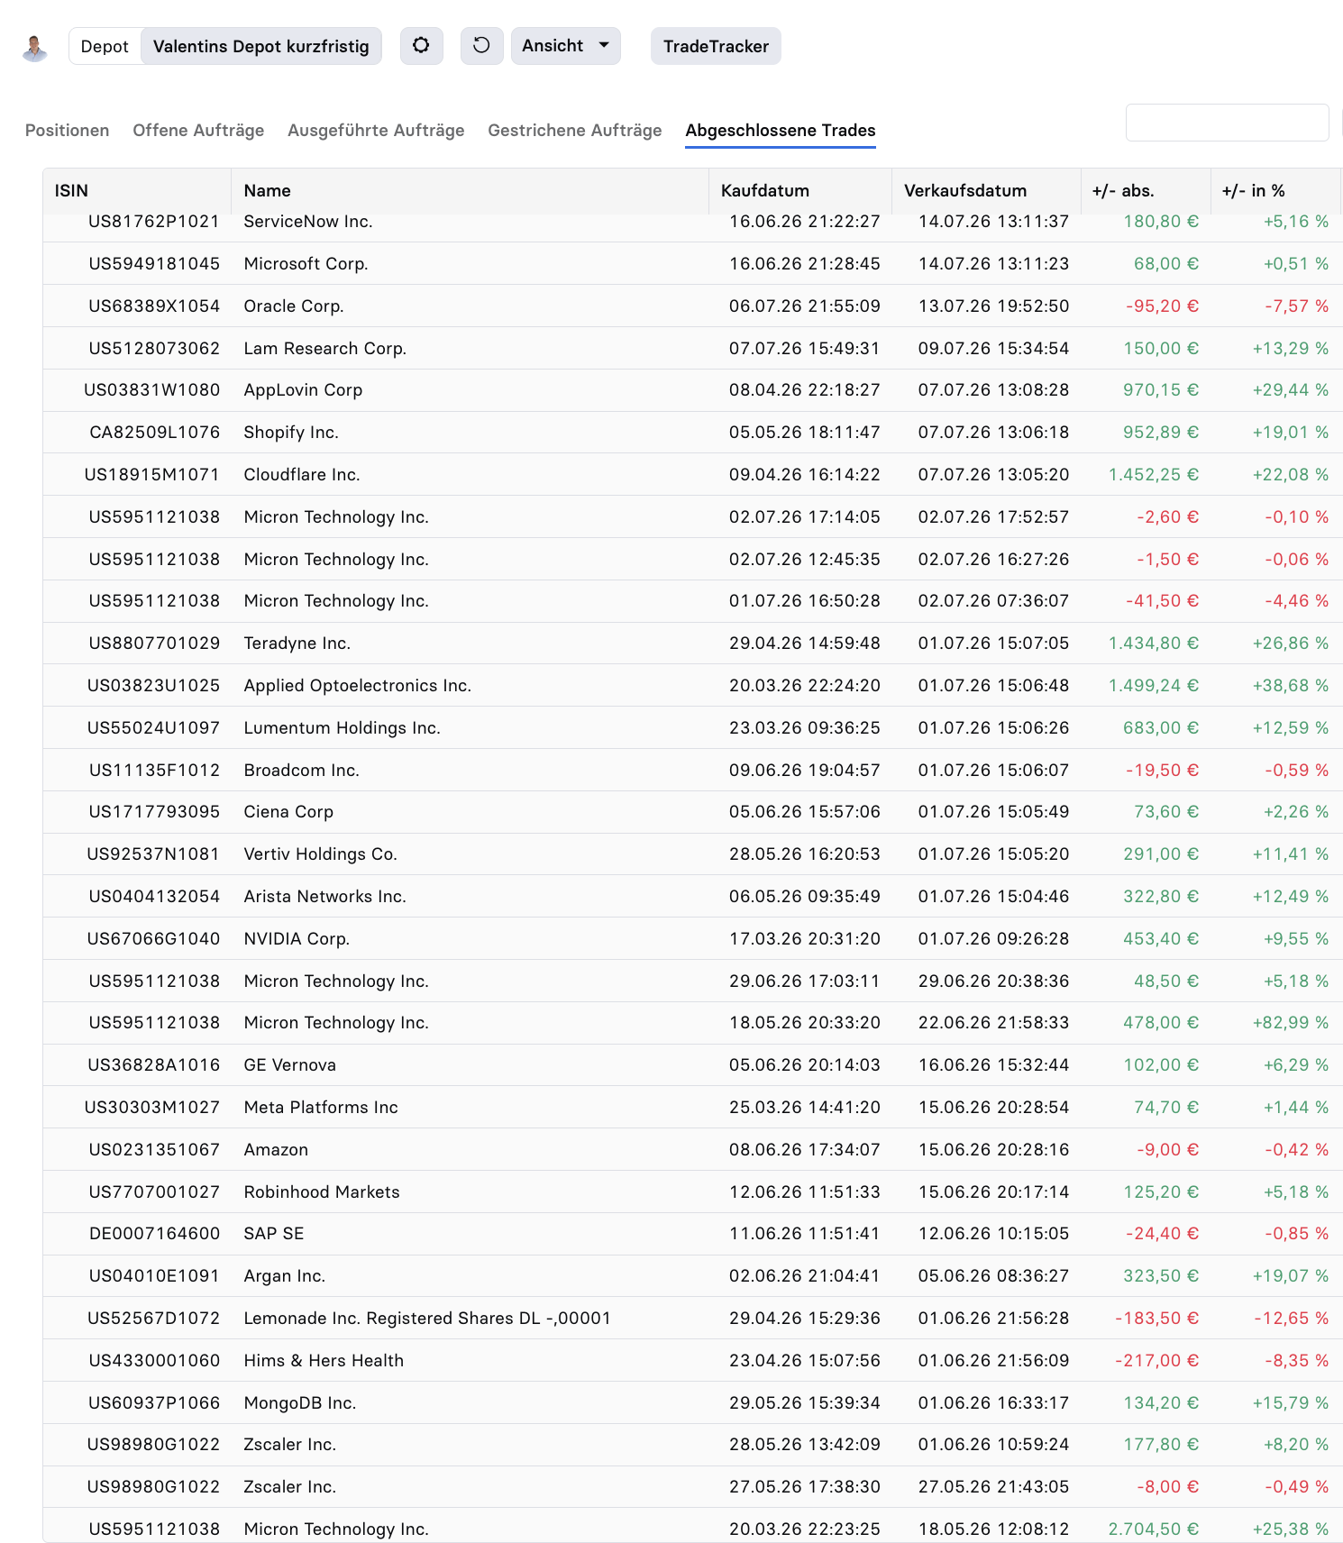Screen dimensions: 1343x1543
Task: Click the search input field
Action: pos(1227,123)
